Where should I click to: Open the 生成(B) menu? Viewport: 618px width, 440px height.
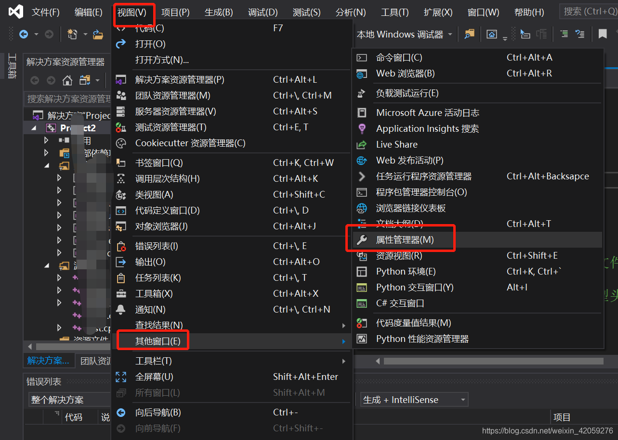pos(219,12)
